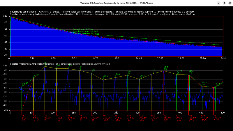The image size is (233, 131).
Task: Select the P10 partial label below spectrum
Action: pyautogui.click(x=129, y=116)
